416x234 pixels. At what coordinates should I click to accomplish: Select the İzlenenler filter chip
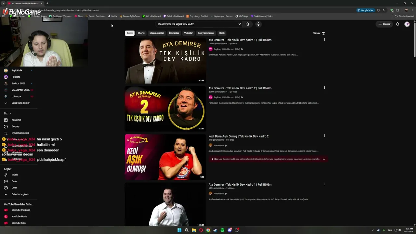tap(174, 33)
